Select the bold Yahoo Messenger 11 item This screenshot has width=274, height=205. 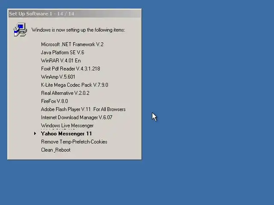click(66, 134)
